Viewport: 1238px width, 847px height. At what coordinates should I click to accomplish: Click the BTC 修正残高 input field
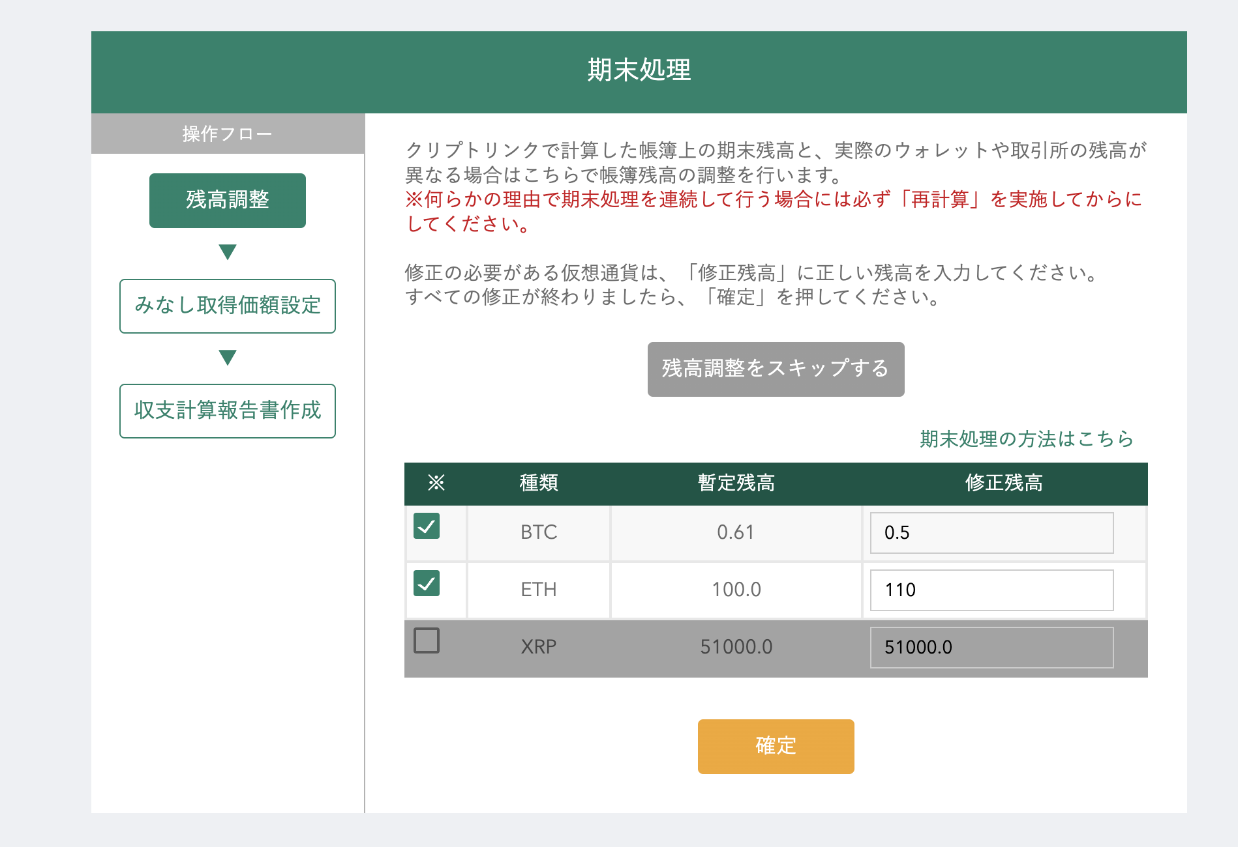(x=991, y=533)
